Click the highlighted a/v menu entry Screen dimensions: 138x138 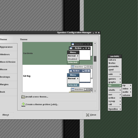pyautogui.click(x=115, y=86)
